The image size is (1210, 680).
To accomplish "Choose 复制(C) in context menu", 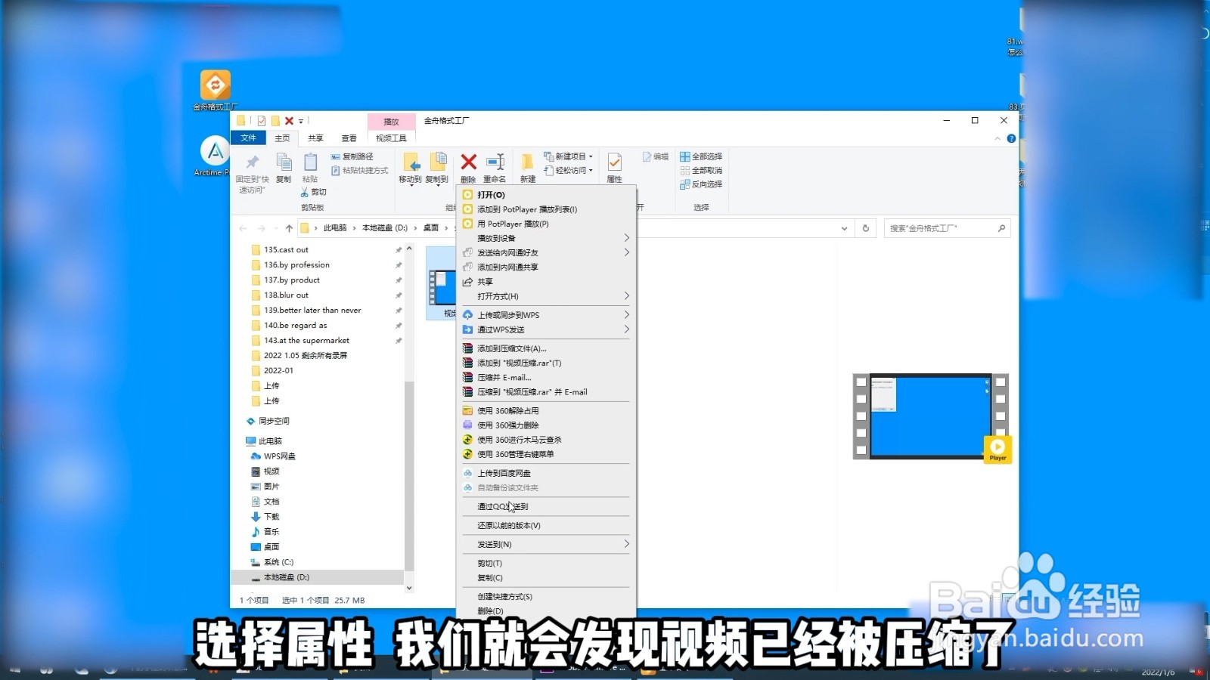I will coord(545,578).
